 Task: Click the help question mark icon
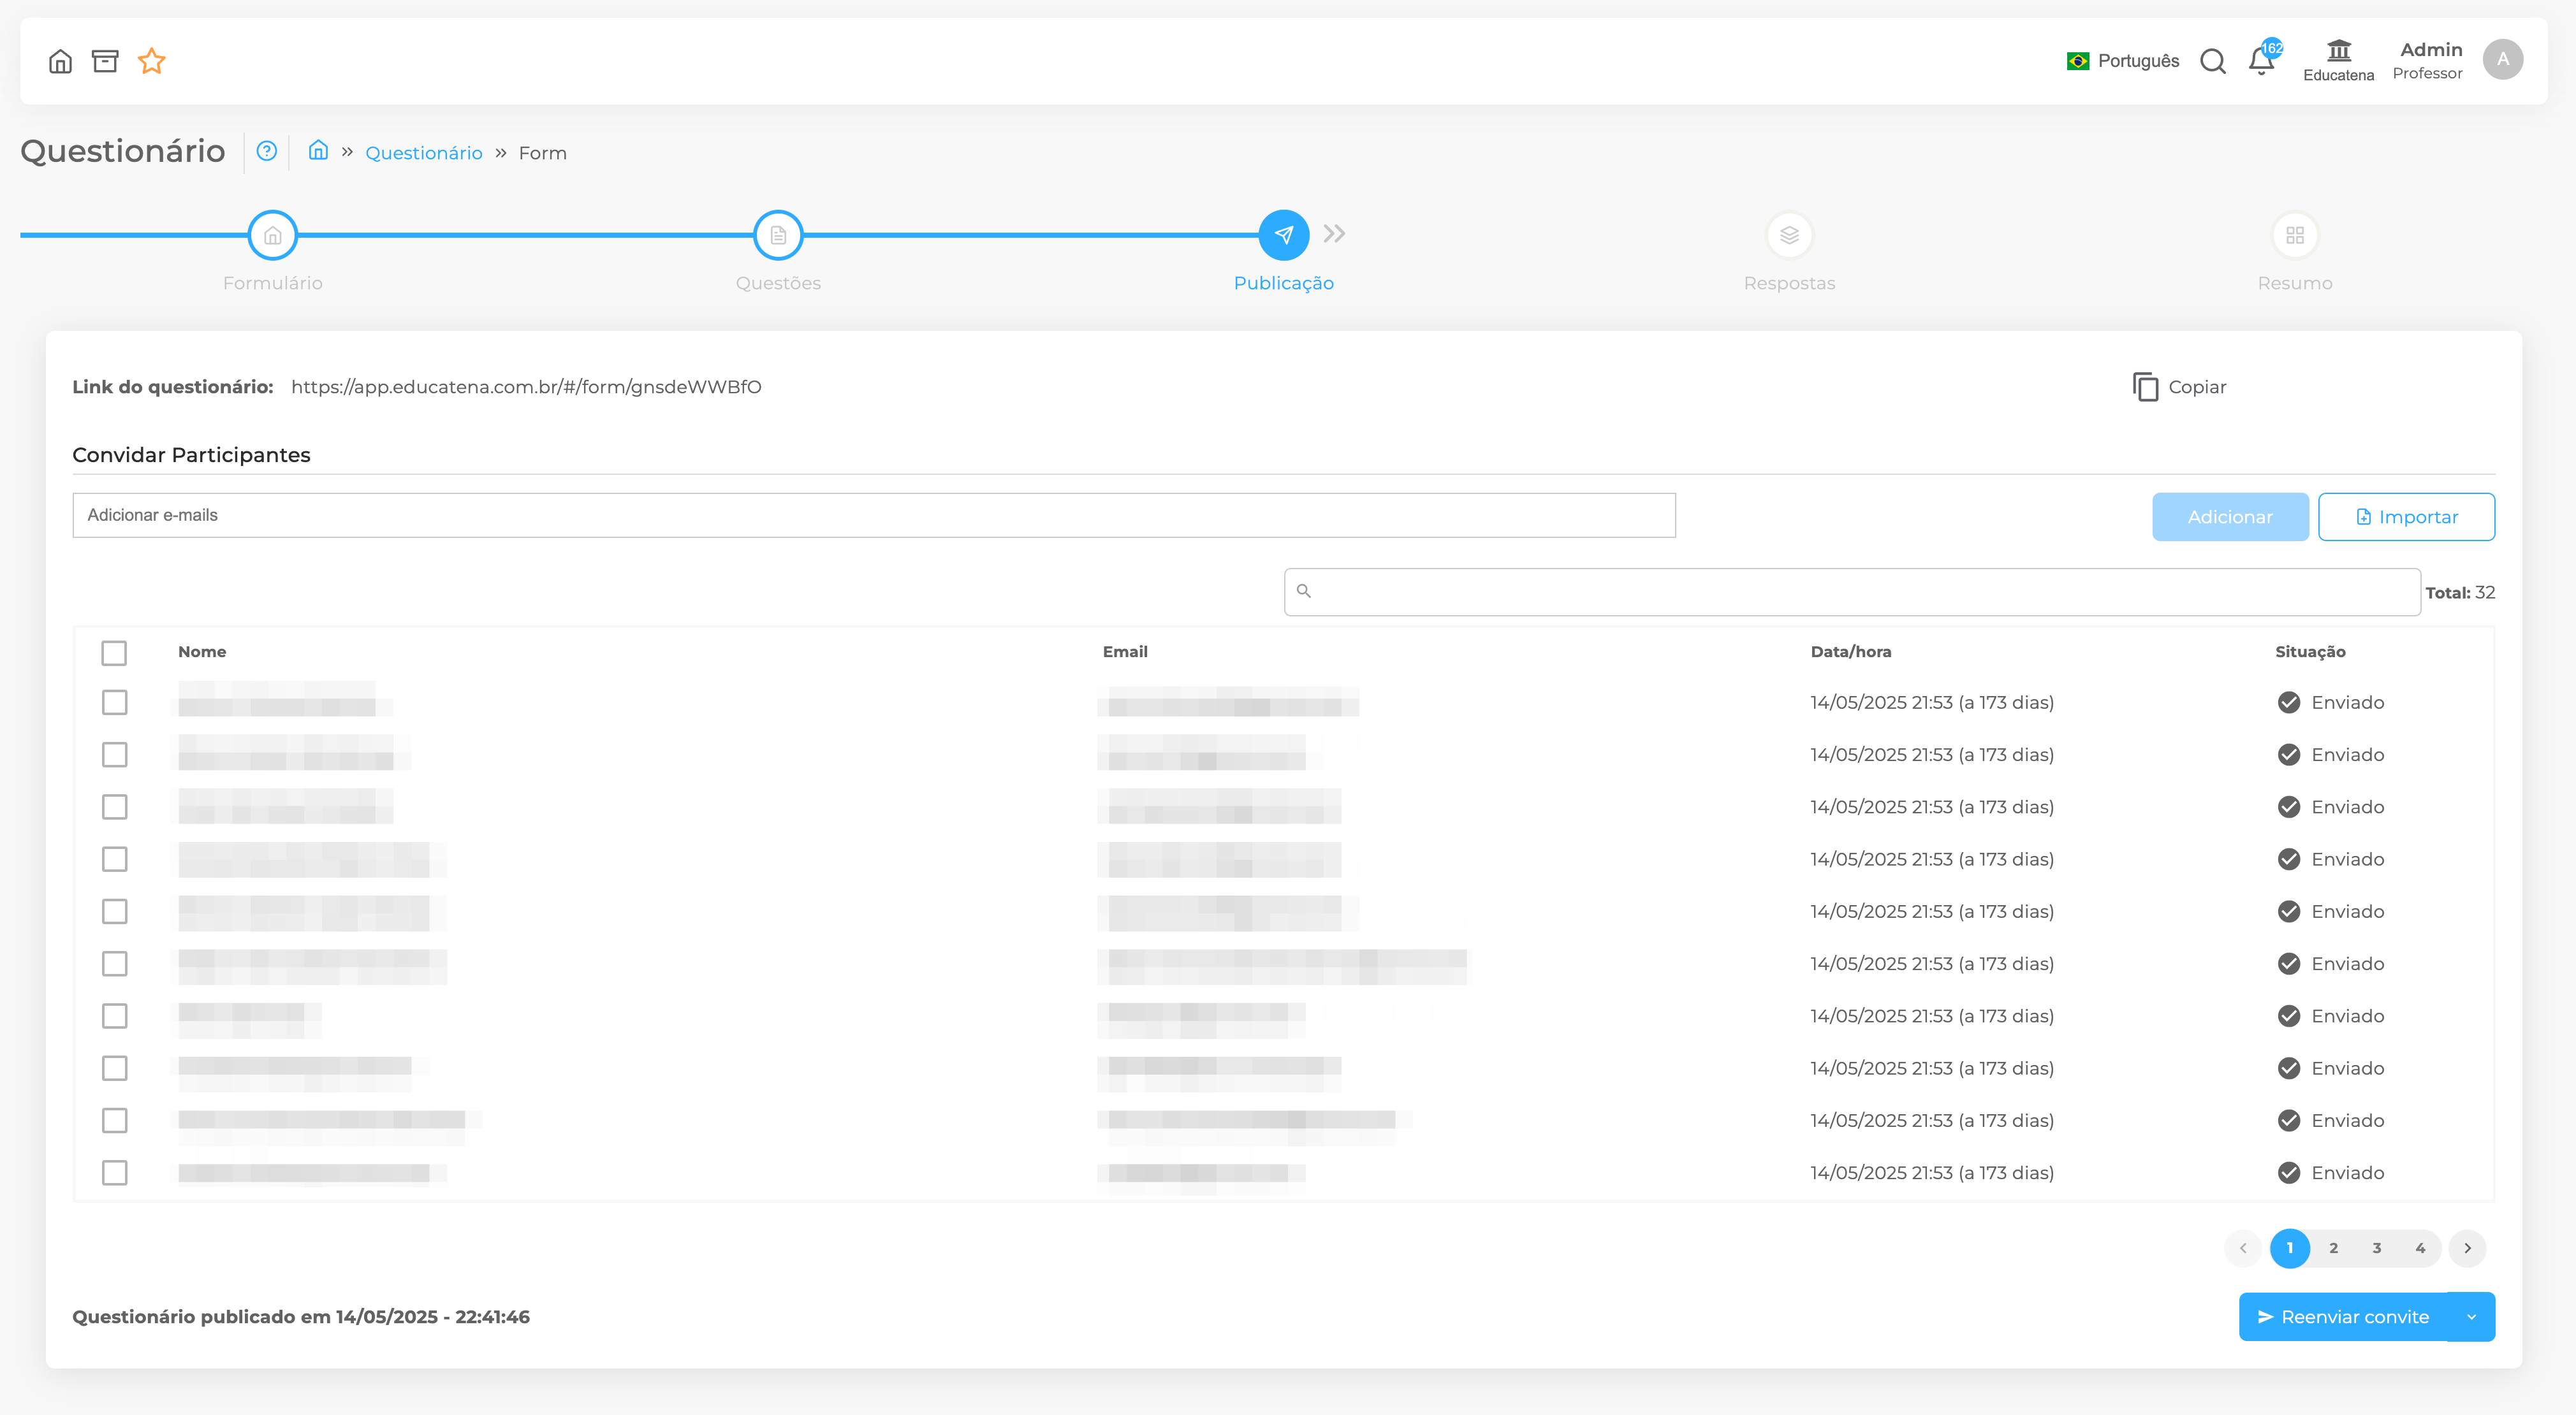[266, 152]
